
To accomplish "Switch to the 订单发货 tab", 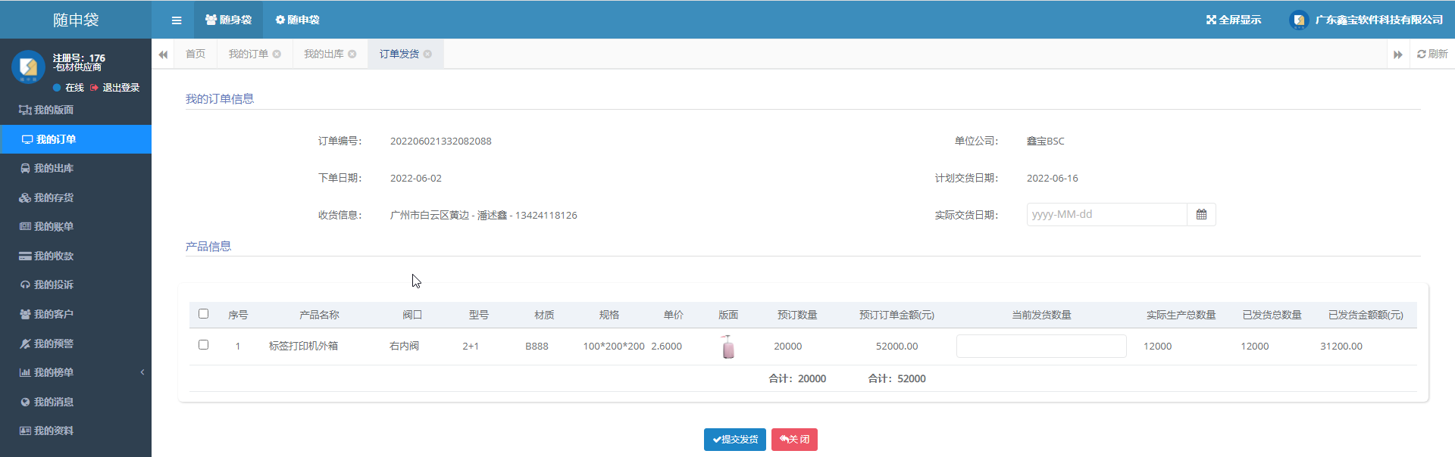I will (399, 54).
